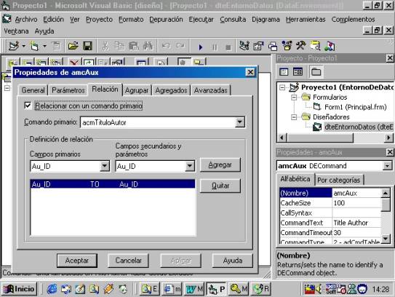This screenshot has height=297, width=395.
Task: Select dteEntornoDatos in project tree
Action: pyautogui.click(x=359, y=127)
